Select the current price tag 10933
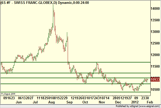The width and height of the screenshot is (161, 108). click(x=155, y=79)
